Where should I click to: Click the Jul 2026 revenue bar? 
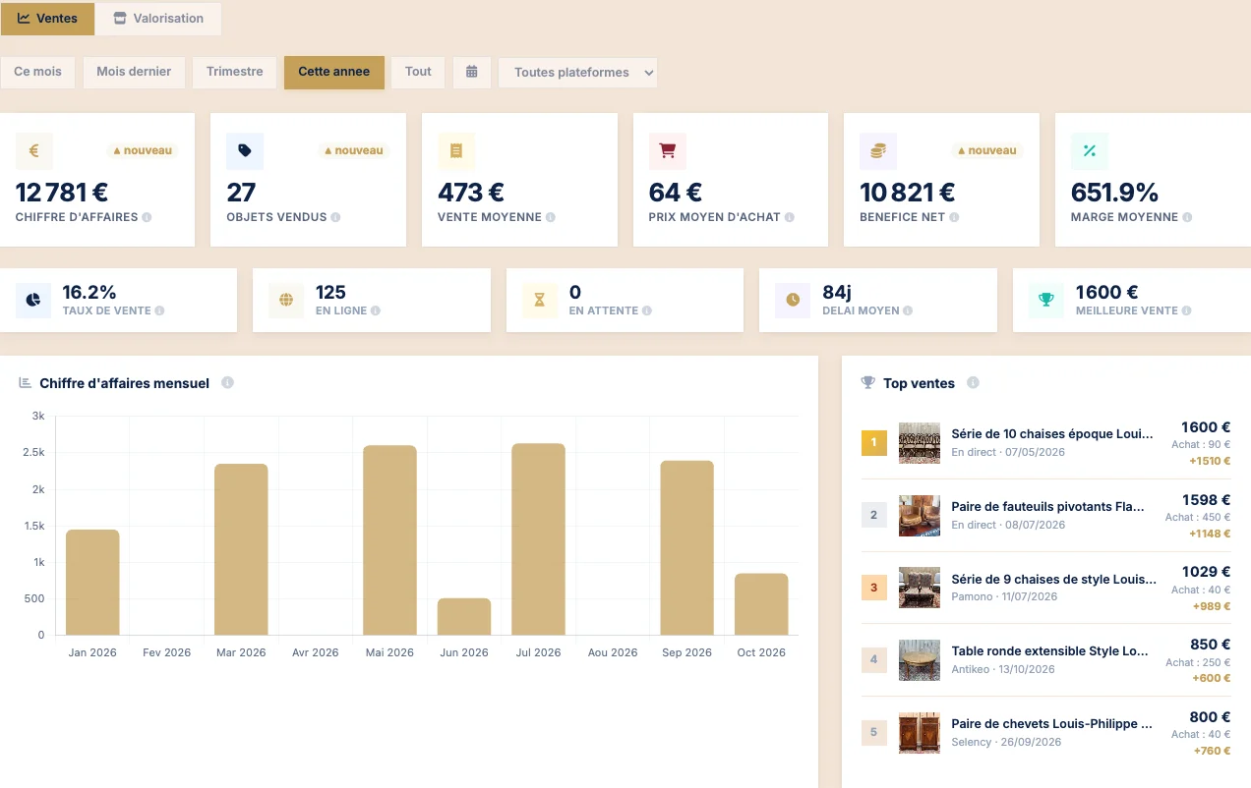pyautogui.click(x=539, y=539)
